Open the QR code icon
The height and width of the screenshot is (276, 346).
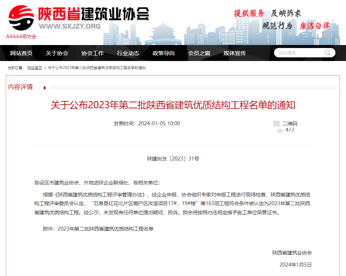[277, 123]
